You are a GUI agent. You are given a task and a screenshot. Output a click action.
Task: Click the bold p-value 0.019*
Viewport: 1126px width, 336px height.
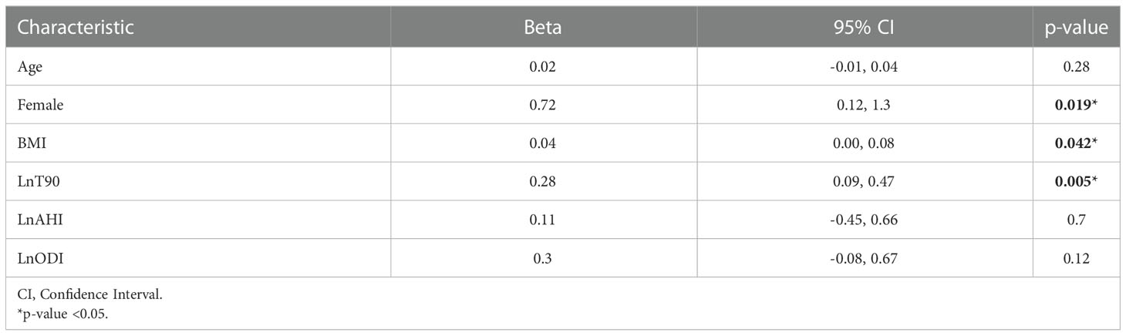click(1077, 105)
